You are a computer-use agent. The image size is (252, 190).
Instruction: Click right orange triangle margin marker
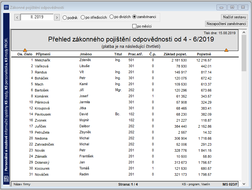tap(226, 50)
